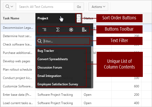Choose Discussion Forum in the column values

pyautogui.click(x=50, y=67)
